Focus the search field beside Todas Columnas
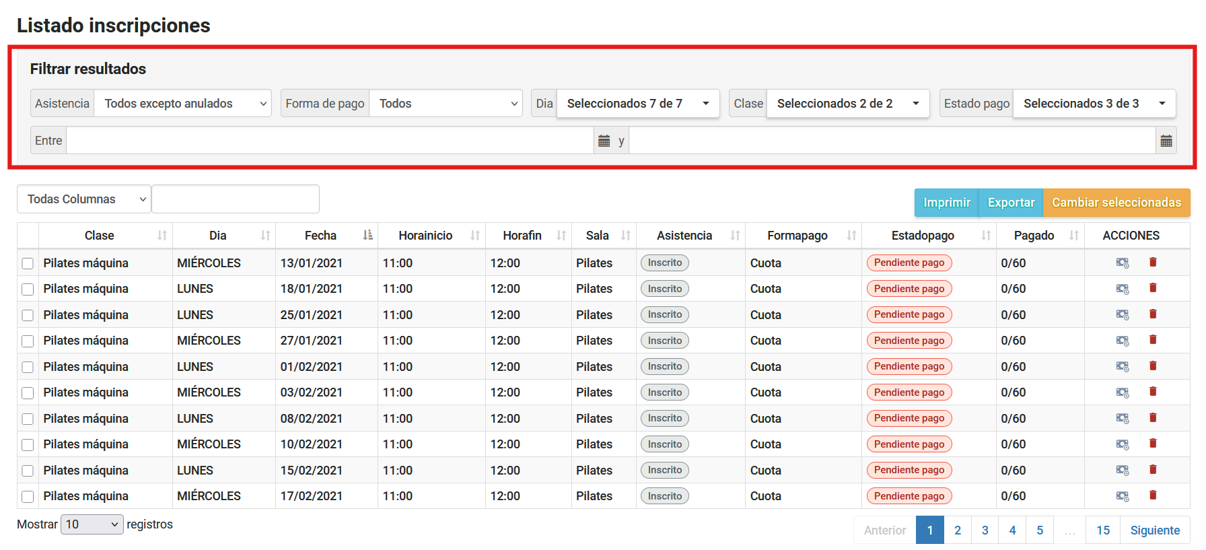This screenshot has height=550, width=1206. [x=236, y=199]
